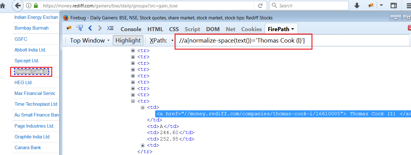Click the td node containing A

pyautogui.click(x=163, y=126)
